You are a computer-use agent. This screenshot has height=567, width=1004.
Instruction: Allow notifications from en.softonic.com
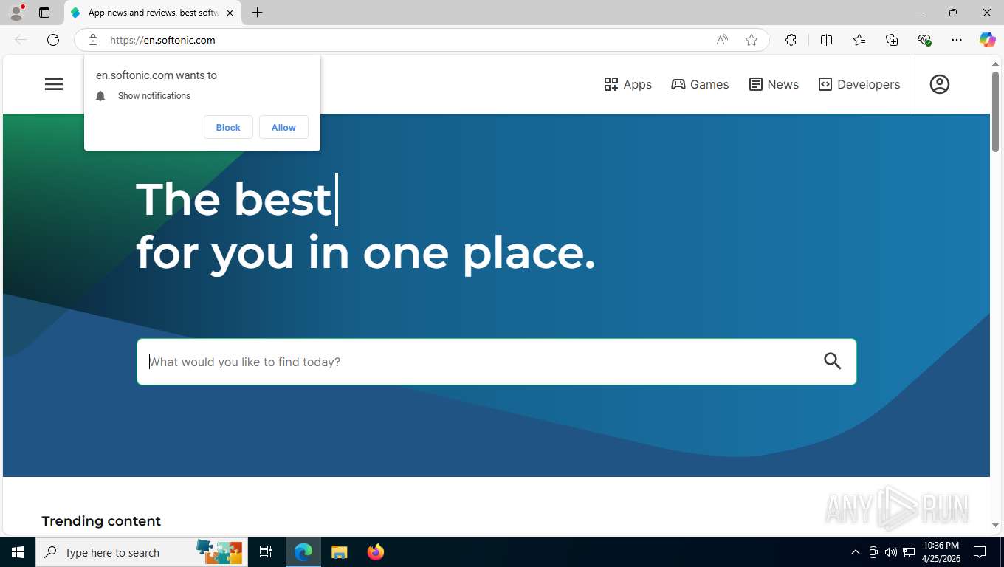click(x=283, y=127)
